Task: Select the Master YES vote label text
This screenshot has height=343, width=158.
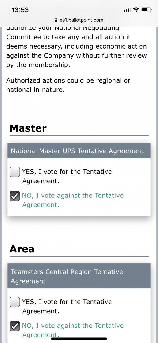Action: tap(67, 176)
